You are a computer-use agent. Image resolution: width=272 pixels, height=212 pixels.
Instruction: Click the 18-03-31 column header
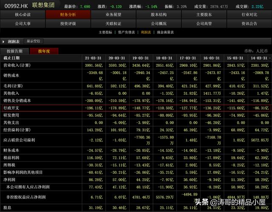click(164, 58)
